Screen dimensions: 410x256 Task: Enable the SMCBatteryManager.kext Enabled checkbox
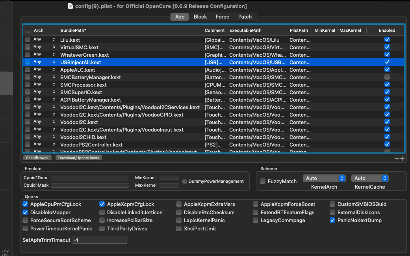(387, 77)
